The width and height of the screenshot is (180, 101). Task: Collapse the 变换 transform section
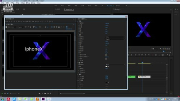tap(77, 21)
